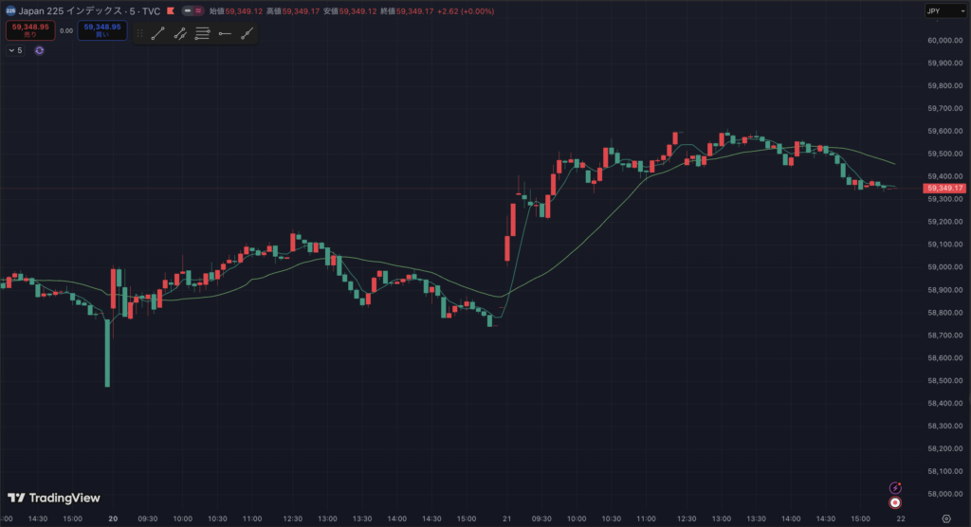Image resolution: width=971 pixels, height=527 pixels.
Task: Open the JPY currency dropdown
Action: pos(944,11)
